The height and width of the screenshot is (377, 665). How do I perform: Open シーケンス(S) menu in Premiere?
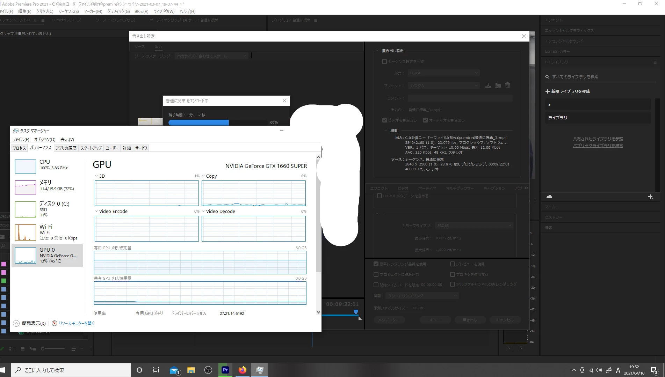68,11
